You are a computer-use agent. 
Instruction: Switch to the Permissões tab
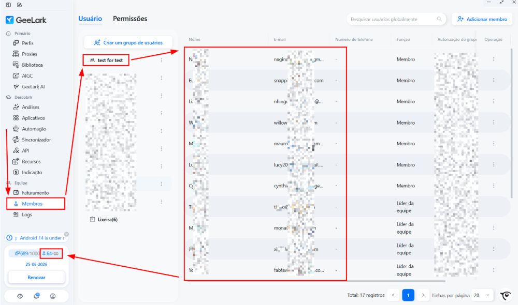[x=130, y=19]
